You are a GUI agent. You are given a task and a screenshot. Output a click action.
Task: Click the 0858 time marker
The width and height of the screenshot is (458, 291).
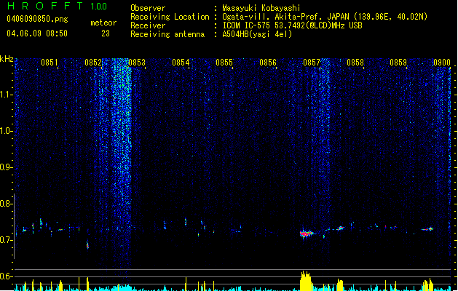coord(355,63)
